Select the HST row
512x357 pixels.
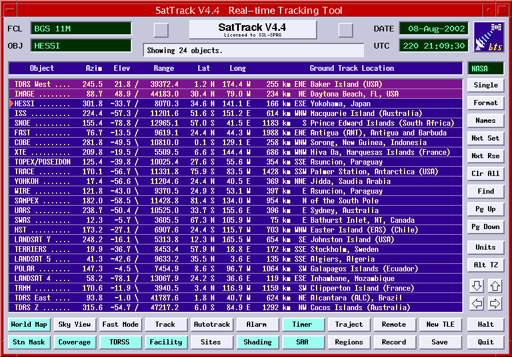tap(235, 230)
